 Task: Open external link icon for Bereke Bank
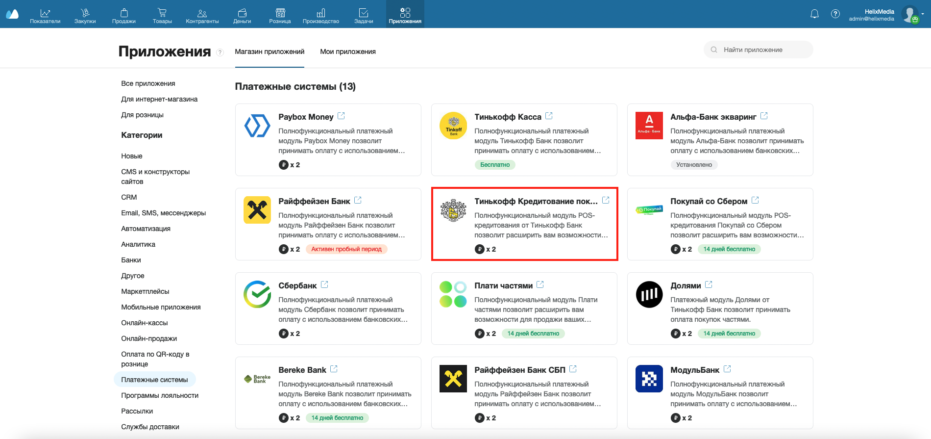334,369
